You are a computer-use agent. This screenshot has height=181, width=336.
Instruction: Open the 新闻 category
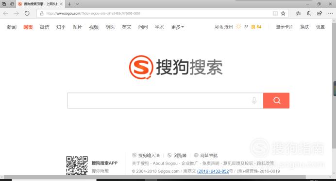[12, 27]
